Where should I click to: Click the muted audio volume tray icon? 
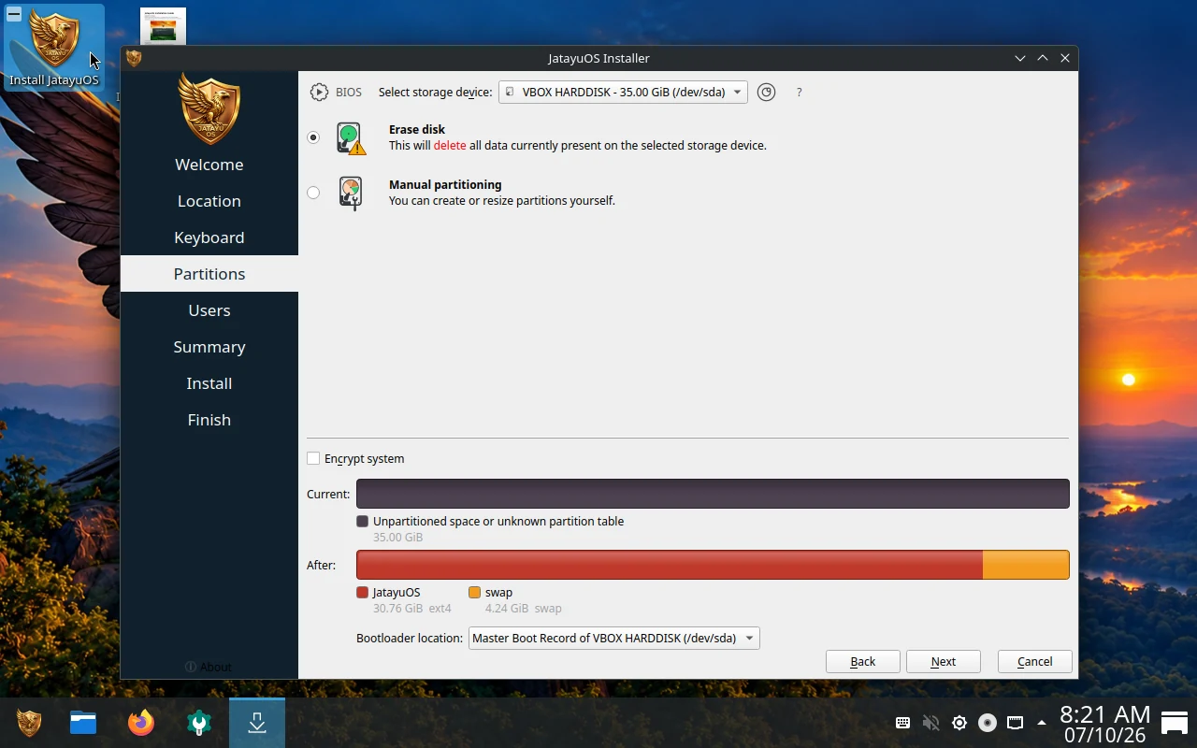coord(930,723)
